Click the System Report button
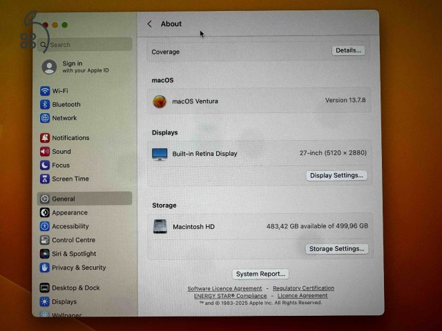442x331 pixels. pos(260,274)
